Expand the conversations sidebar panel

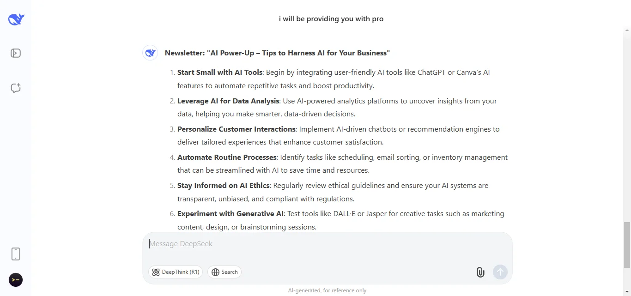point(16,53)
